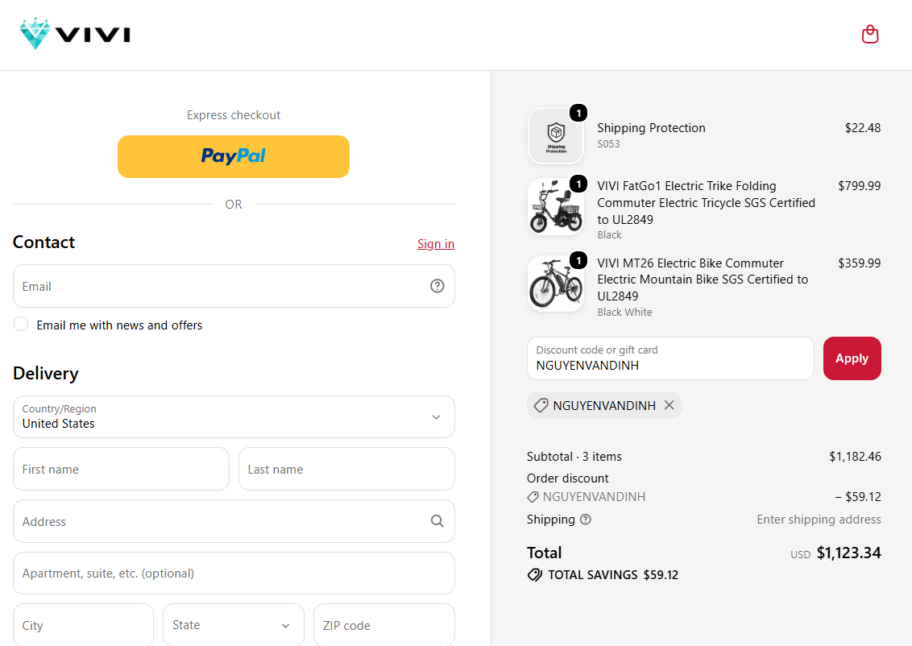Click the $1,123.34 total amount
This screenshot has width=912, height=646.
tap(848, 553)
